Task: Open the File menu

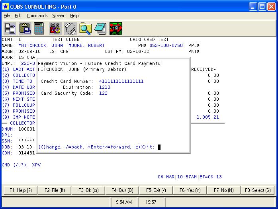Action: tap(7, 16)
